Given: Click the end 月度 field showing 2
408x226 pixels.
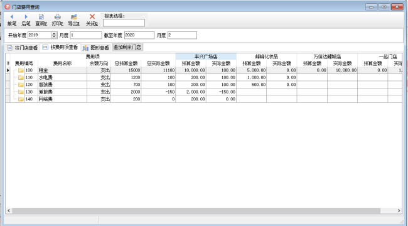Looking at the screenshot, I should pos(182,35).
